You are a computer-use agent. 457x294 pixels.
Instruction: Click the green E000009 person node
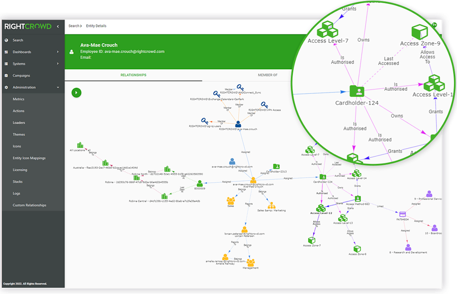coord(199,183)
